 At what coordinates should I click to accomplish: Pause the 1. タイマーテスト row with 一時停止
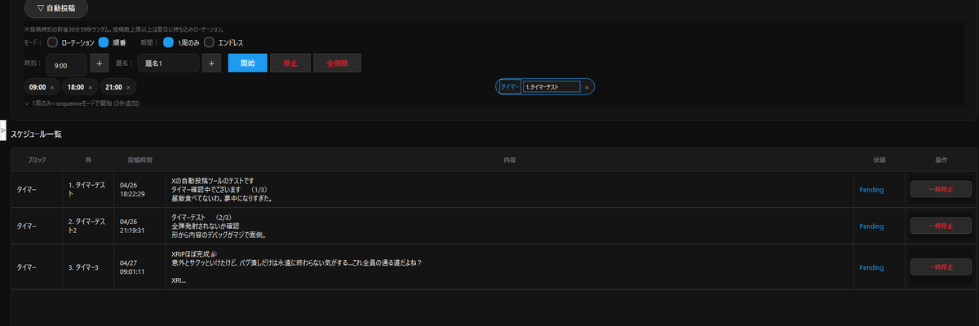click(x=941, y=190)
